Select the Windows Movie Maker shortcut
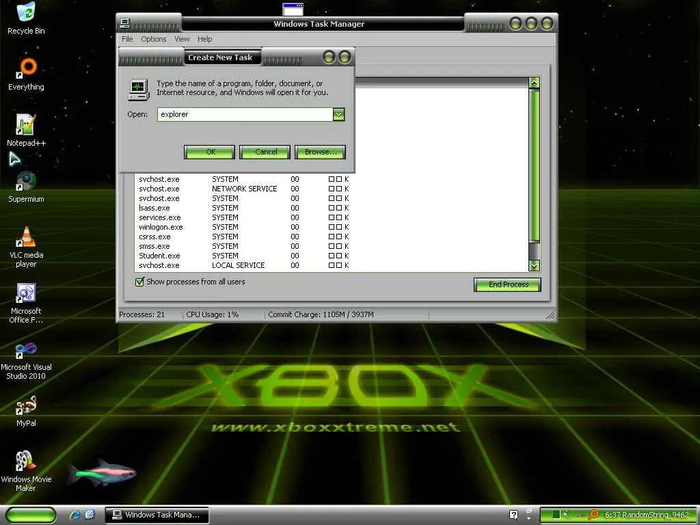This screenshot has height=525, width=700. [26, 470]
